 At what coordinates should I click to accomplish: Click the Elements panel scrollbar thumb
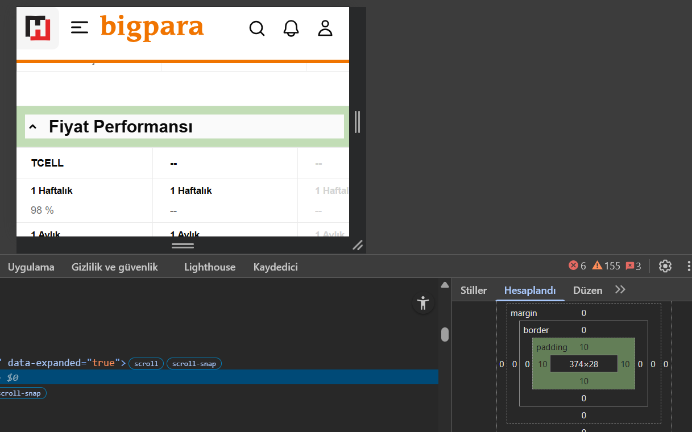445,335
